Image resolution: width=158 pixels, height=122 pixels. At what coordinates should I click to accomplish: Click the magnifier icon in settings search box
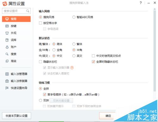pos(27,11)
